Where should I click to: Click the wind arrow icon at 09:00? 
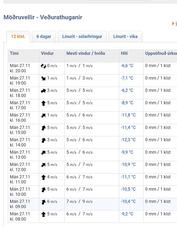point(43,202)
